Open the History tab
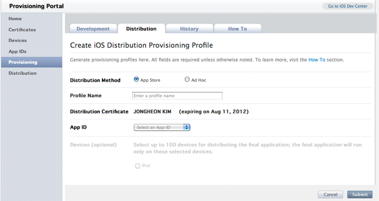 pyautogui.click(x=190, y=29)
